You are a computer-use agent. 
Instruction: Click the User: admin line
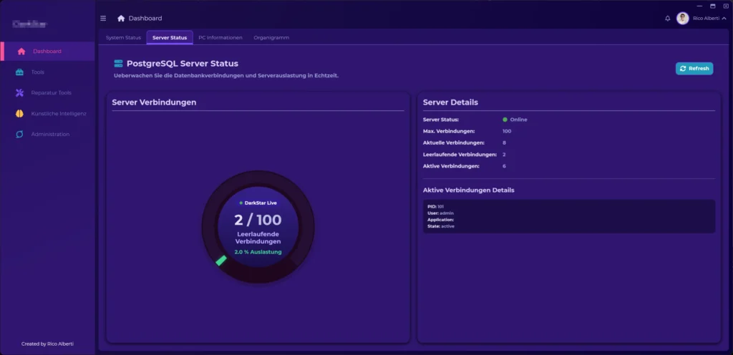(x=440, y=213)
